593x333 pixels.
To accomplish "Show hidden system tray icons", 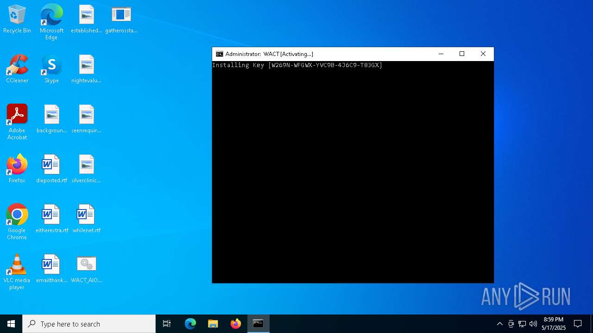I will (x=500, y=324).
